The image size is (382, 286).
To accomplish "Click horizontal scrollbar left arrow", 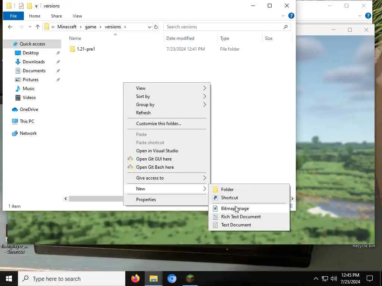I will point(66,199).
